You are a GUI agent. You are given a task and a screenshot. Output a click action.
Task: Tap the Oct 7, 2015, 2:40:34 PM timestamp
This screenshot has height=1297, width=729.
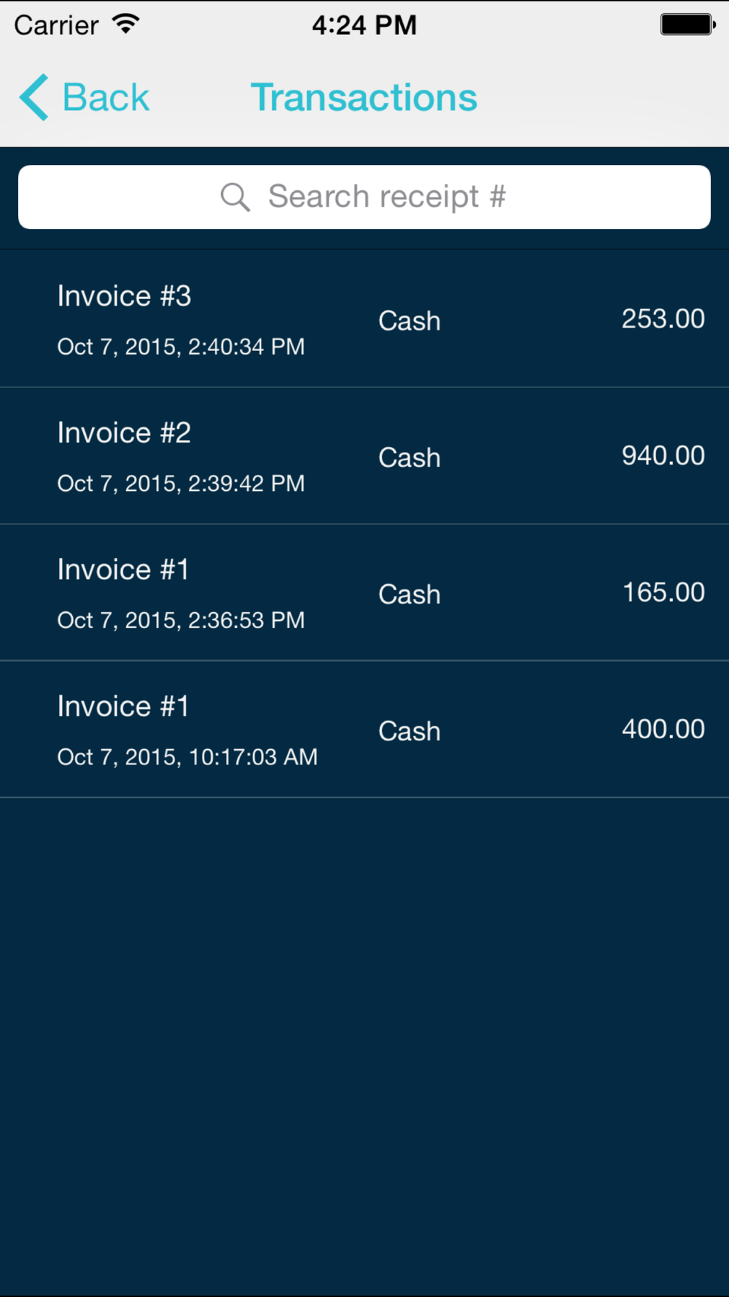coord(181,346)
